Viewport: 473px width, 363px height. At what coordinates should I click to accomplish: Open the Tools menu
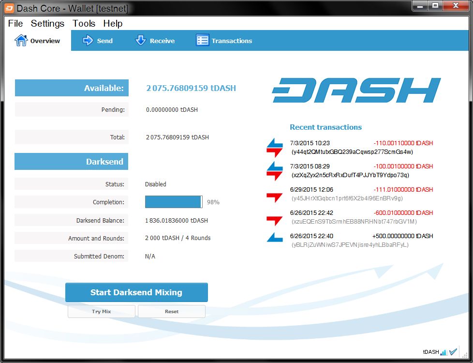click(84, 23)
